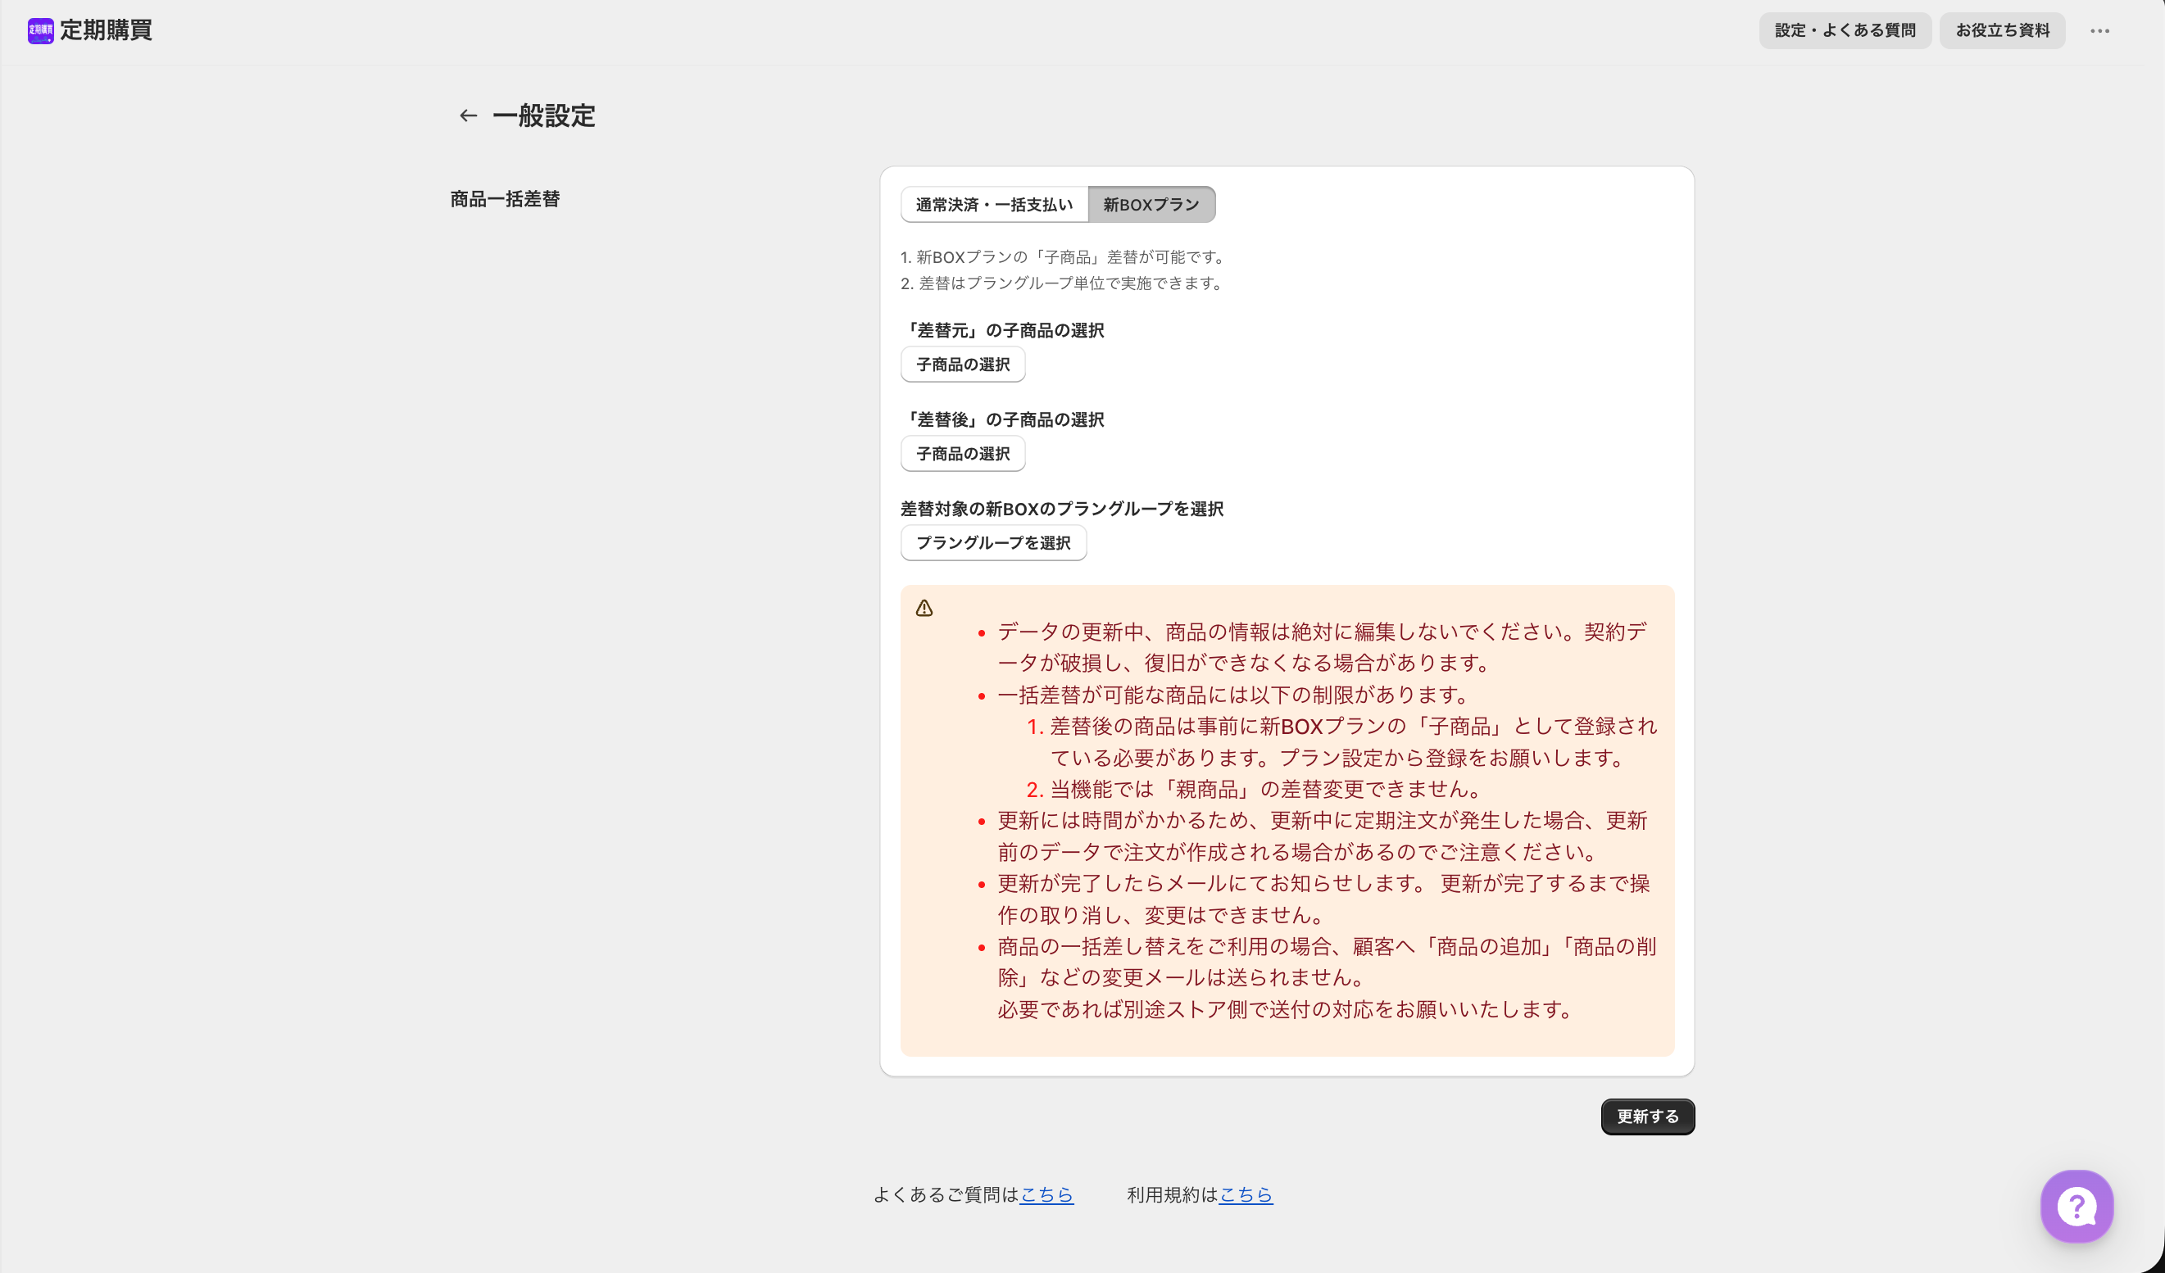
Task: Click 差替対象の新BOXのプラングループを選択 label
Action: 1062,510
